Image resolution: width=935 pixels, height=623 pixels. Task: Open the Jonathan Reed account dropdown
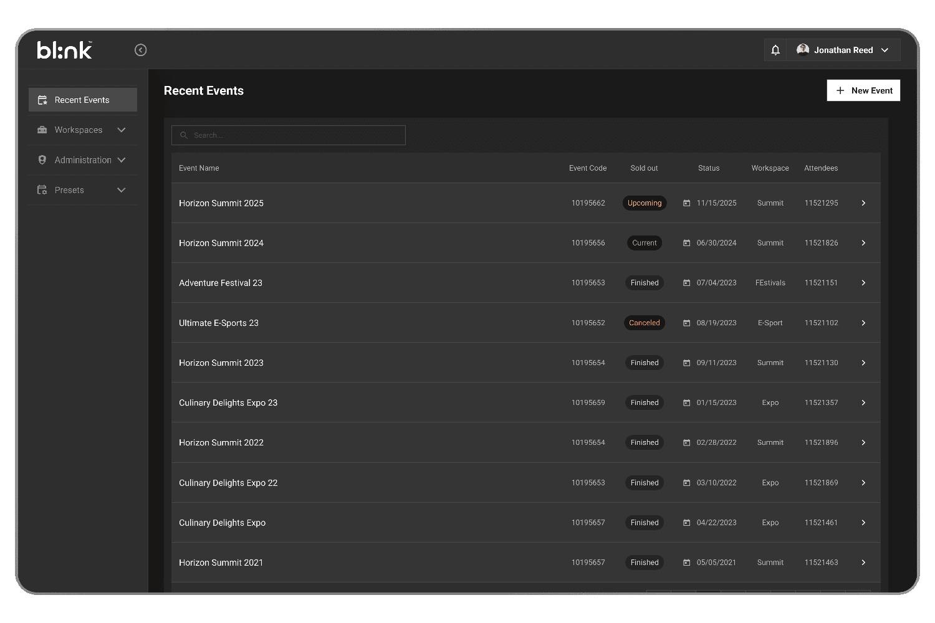886,50
